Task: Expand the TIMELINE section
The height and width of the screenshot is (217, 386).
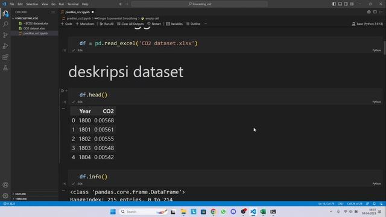Action: click(21, 199)
